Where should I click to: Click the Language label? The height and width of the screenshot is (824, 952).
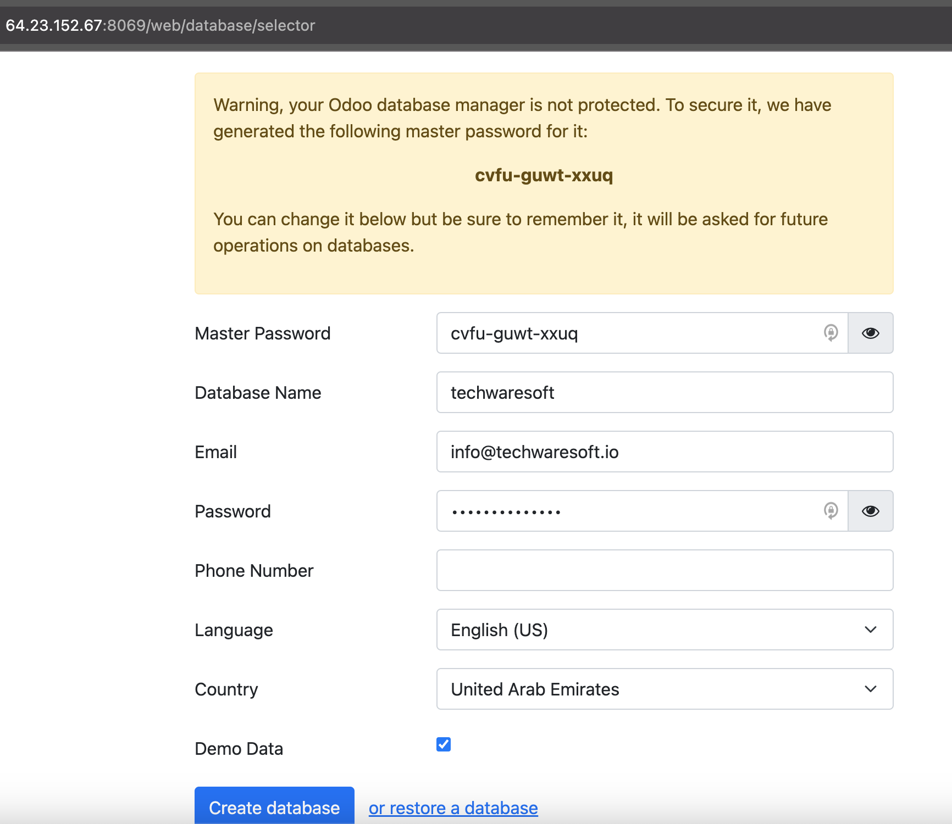pos(234,630)
